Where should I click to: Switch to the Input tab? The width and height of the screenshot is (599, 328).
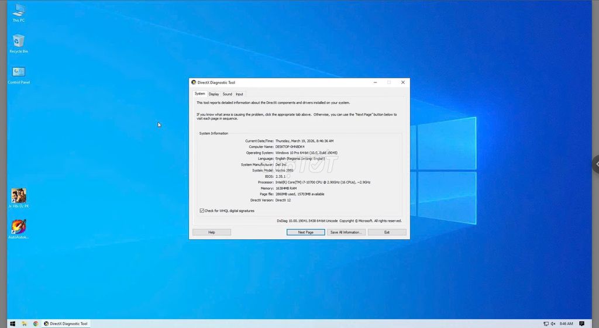[239, 94]
